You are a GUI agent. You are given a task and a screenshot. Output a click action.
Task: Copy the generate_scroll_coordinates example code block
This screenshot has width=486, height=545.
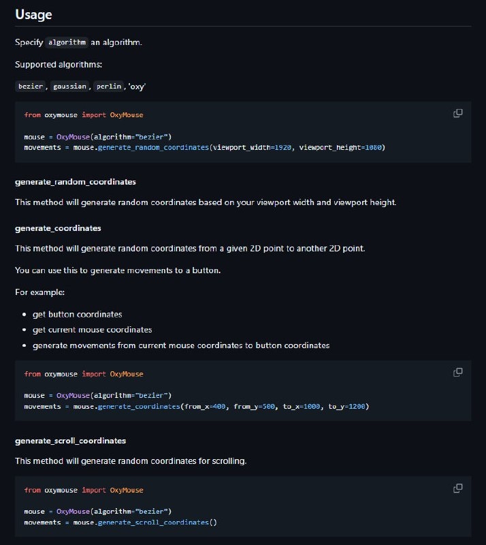click(458, 488)
